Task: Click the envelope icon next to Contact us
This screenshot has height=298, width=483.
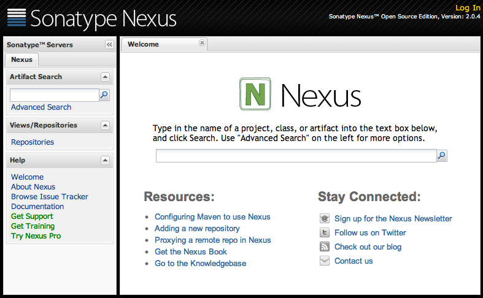Action: click(325, 261)
